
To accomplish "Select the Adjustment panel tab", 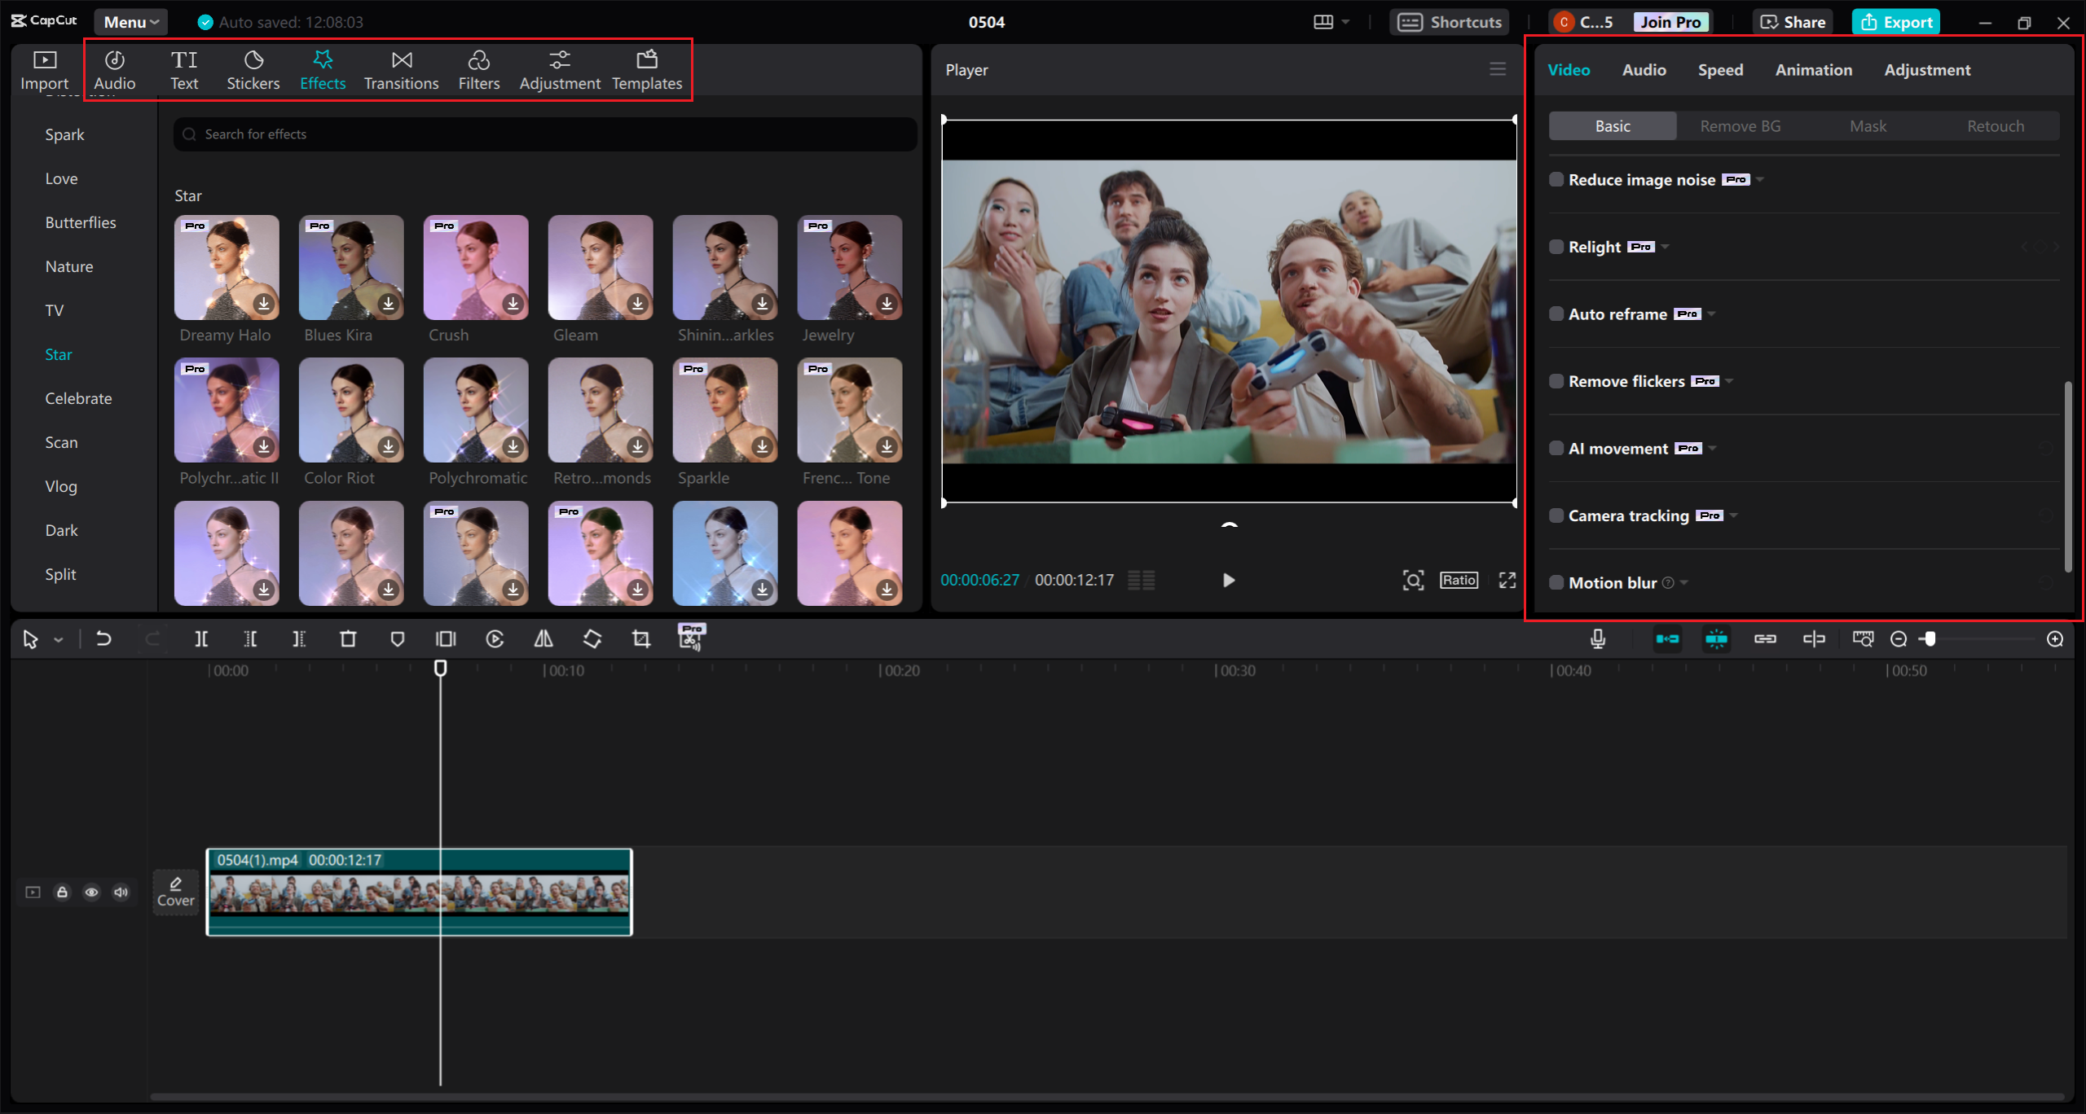I will 1926,69.
